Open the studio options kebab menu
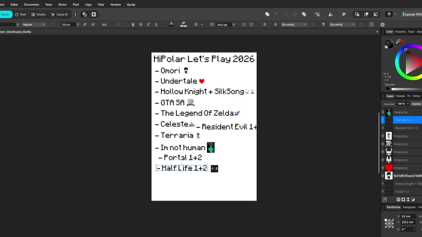This screenshot has width=422, height=237. [75, 14]
